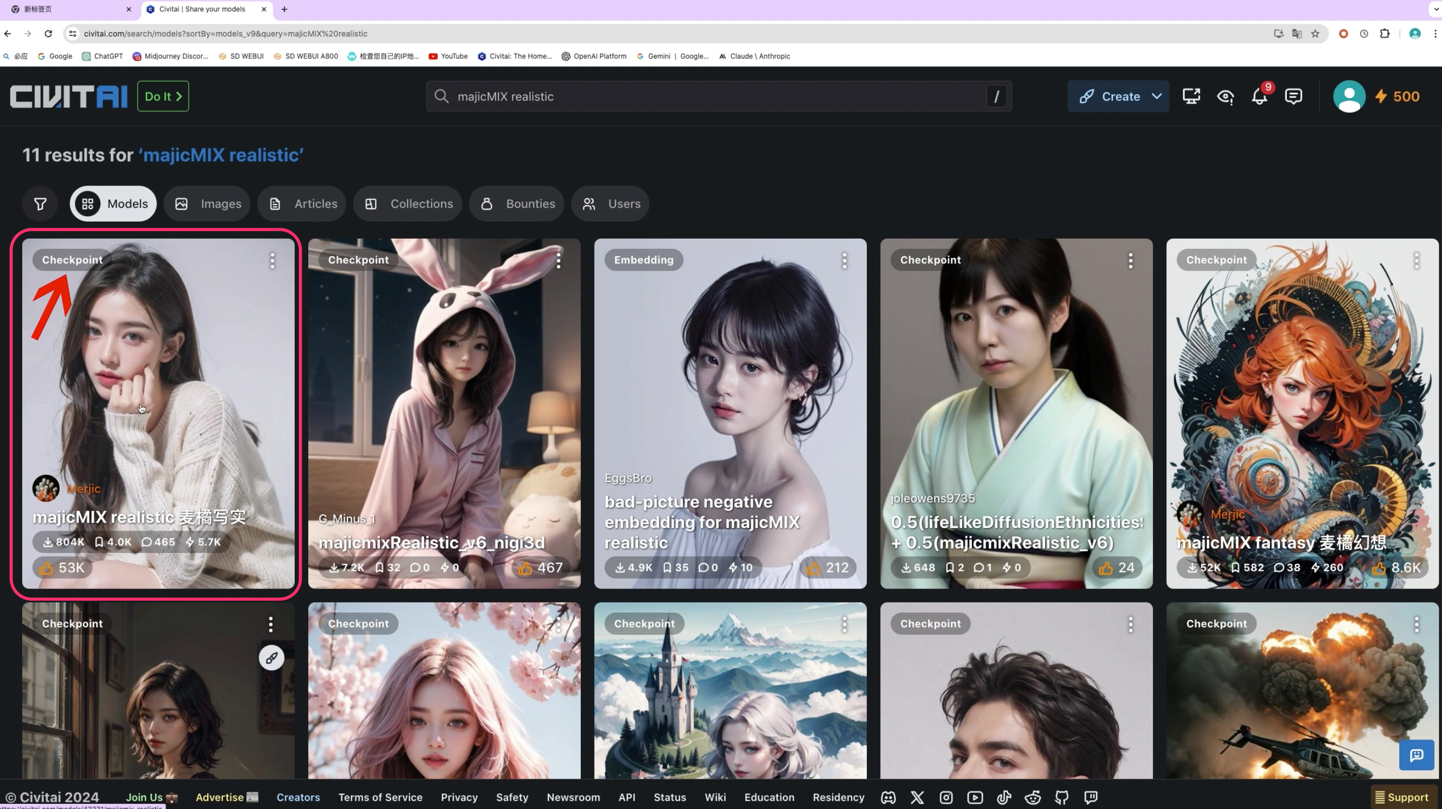Open Terms of Service footer link
Image resolution: width=1442 pixels, height=809 pixels.
click(x=381, y=797)
